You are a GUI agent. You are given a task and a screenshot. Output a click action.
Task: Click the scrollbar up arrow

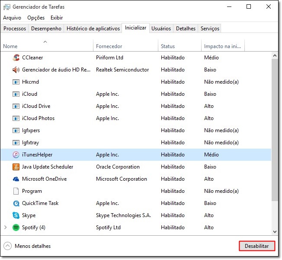275,55
